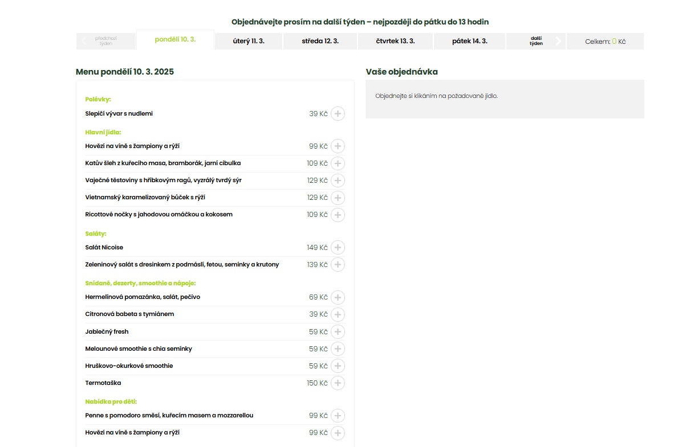Go to previous week arrow
678x447 pixels.
pyautogui.click(x=85, y=41)
